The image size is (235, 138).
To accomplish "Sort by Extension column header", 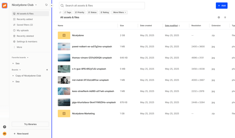I will [x=216, y=26].
